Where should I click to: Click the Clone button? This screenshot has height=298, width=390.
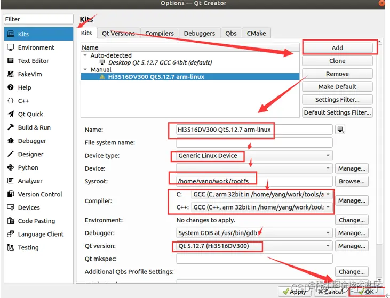pyautogui.click(x=337, y=61)
